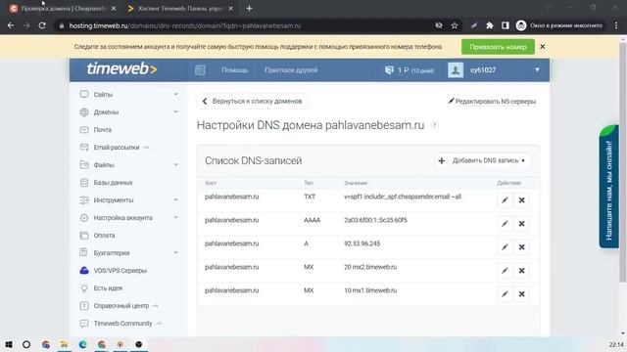Delete the AAAA DNS record
Image resolution: width=627 pixels, height=352 pixels.
[521, 224]
